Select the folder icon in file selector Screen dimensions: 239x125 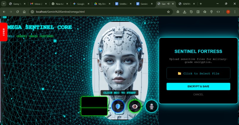179,74
